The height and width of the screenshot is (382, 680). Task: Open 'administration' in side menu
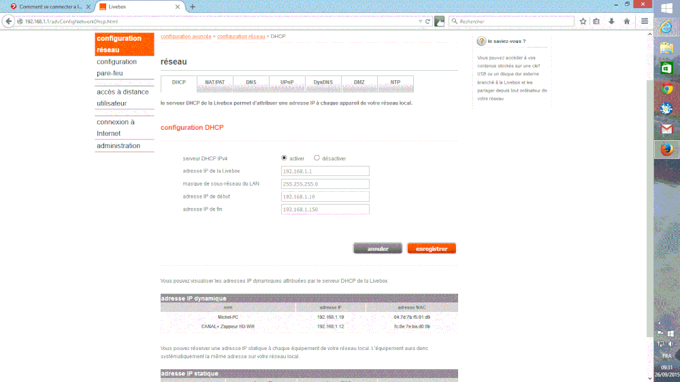point(125,146)
